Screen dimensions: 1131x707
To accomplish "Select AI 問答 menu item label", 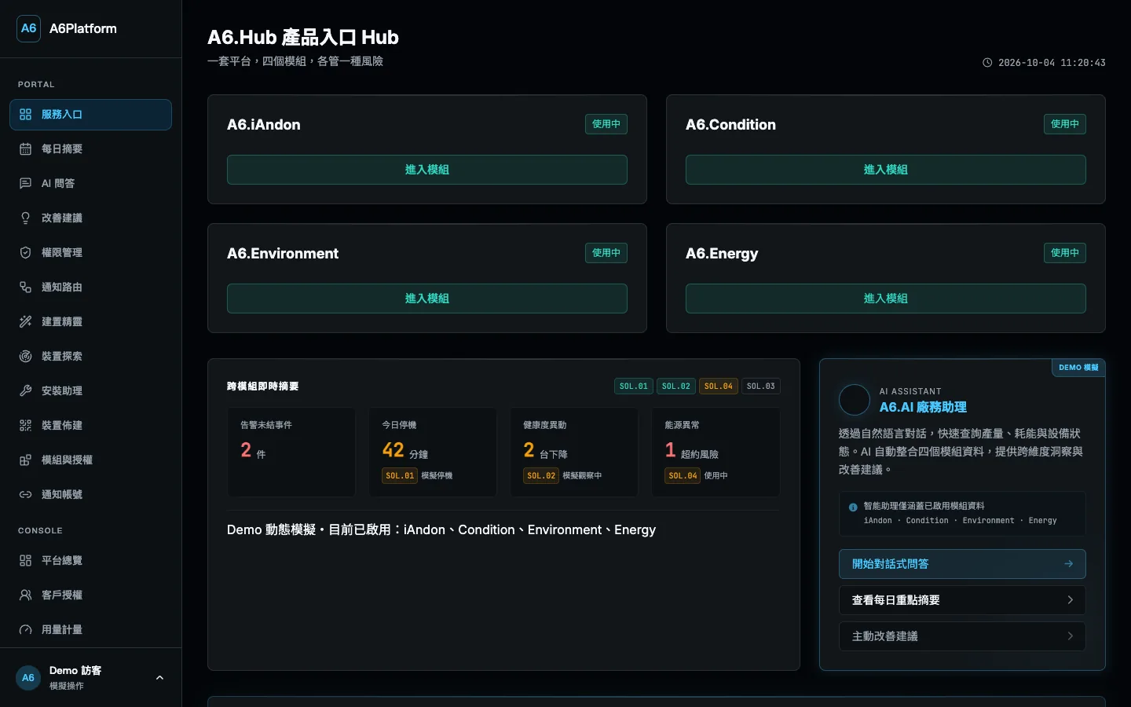I will (58, 184).
